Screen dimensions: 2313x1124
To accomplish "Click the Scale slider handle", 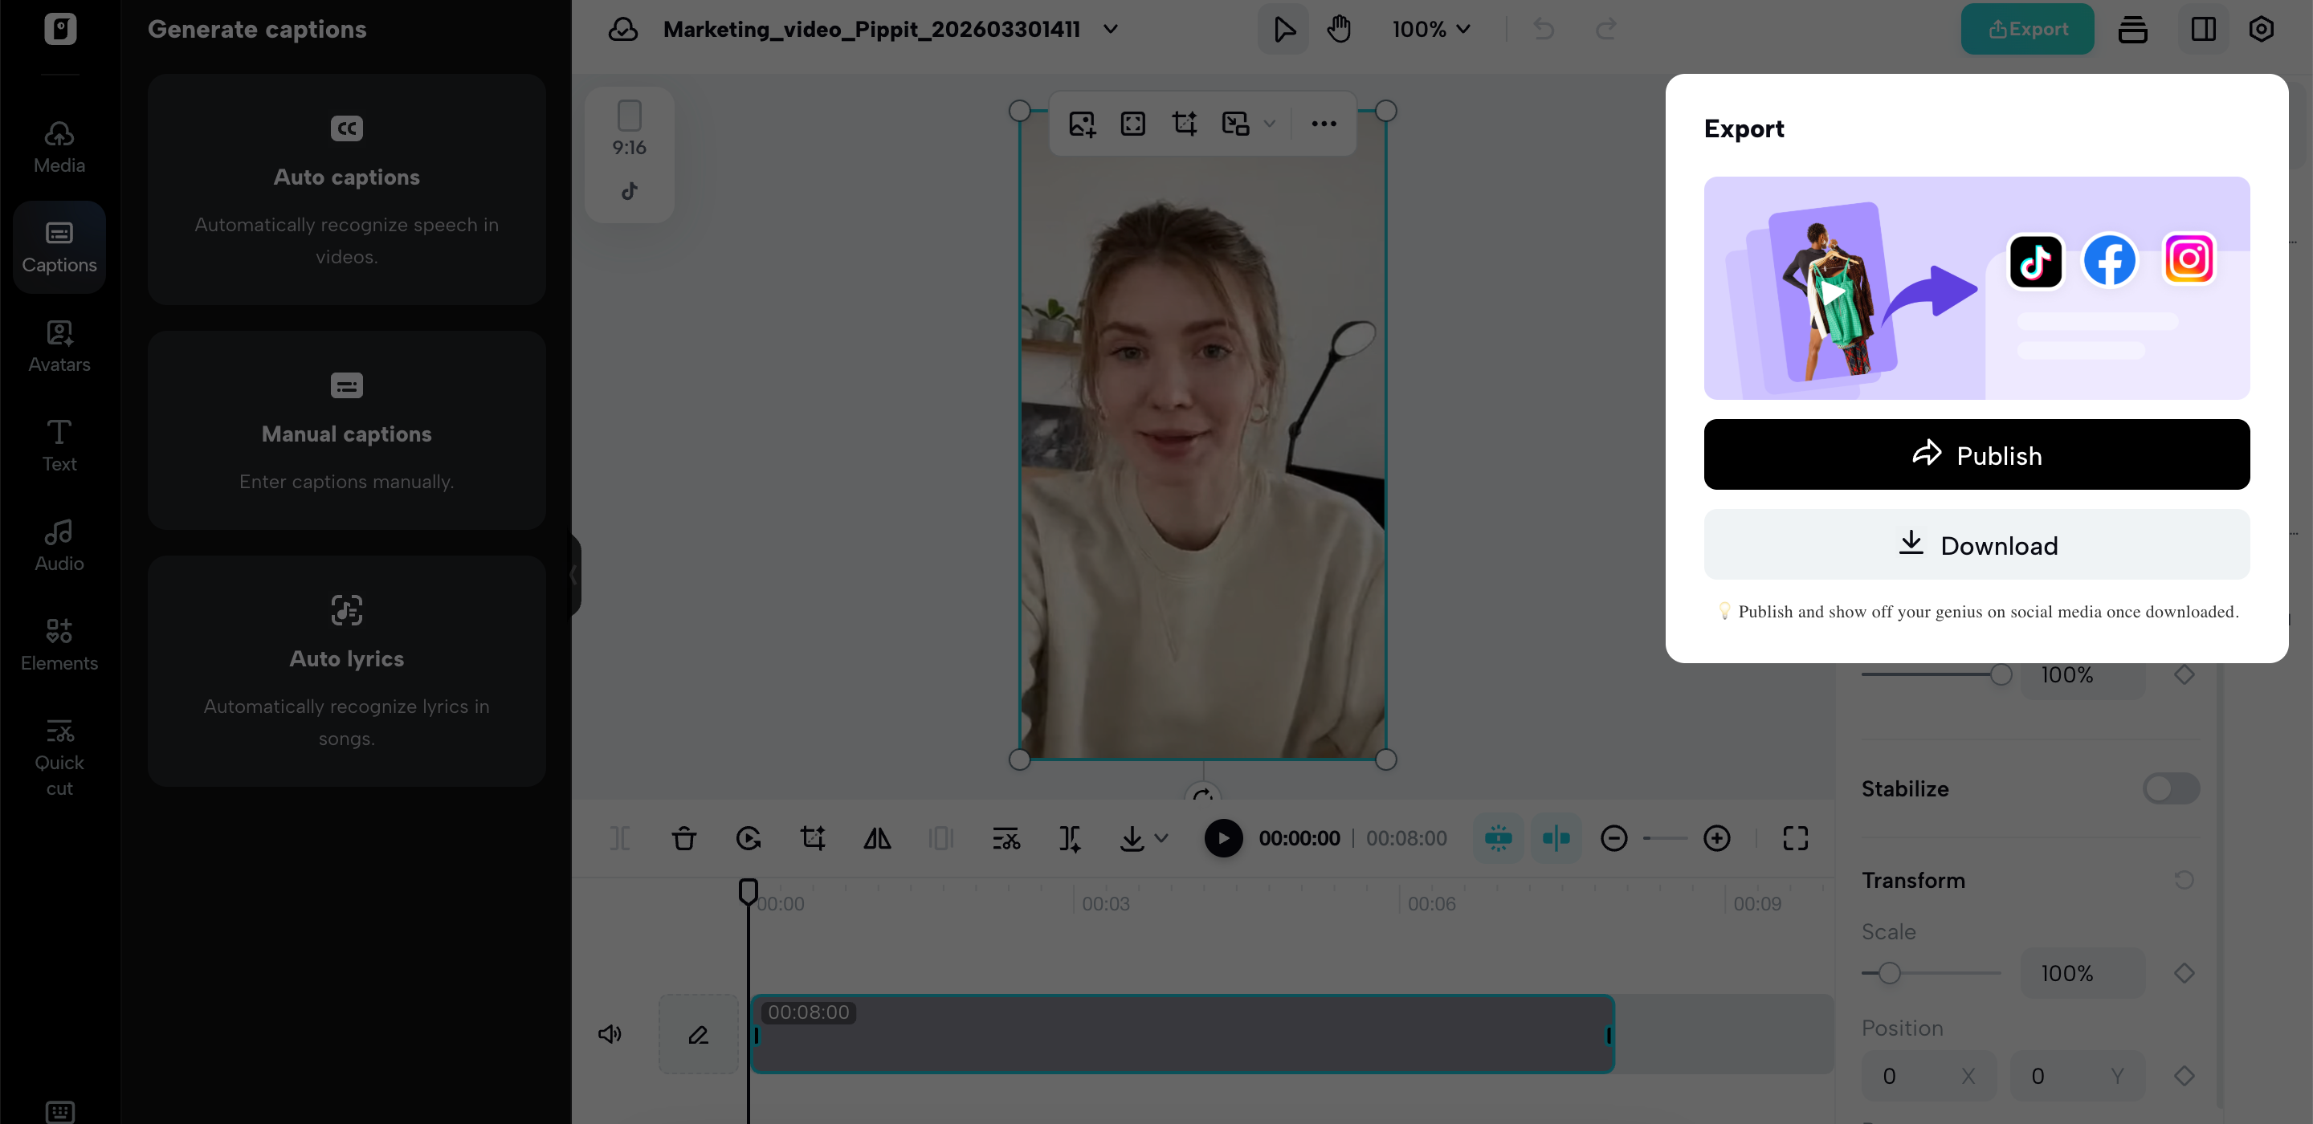I will [1889, 972].
